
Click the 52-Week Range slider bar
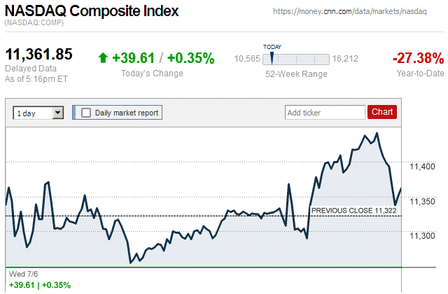pos(295,59)
